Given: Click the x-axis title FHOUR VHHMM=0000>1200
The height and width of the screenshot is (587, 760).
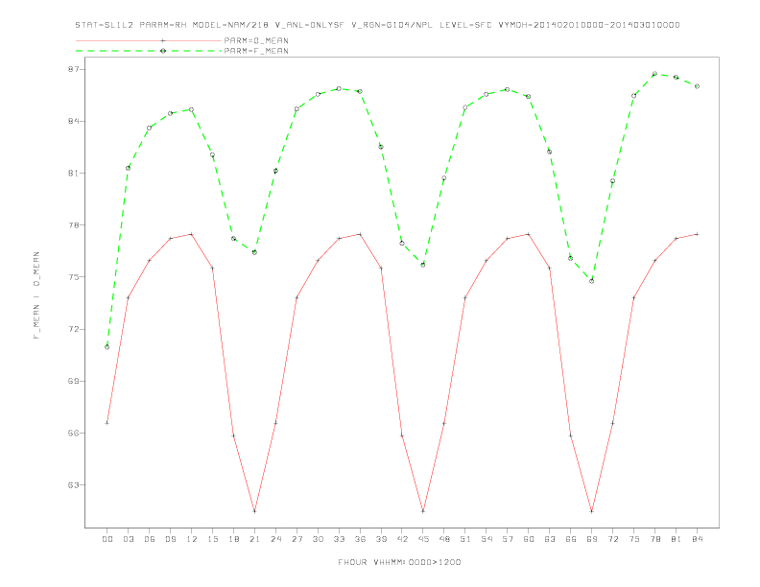Looking at the screenshot, I should coord(399,562).
